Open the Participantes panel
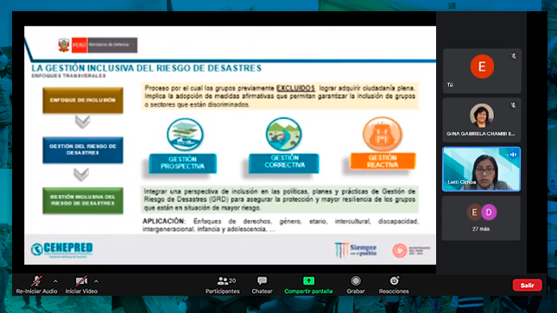Viewport: 557px width, 313px height. 223,285
